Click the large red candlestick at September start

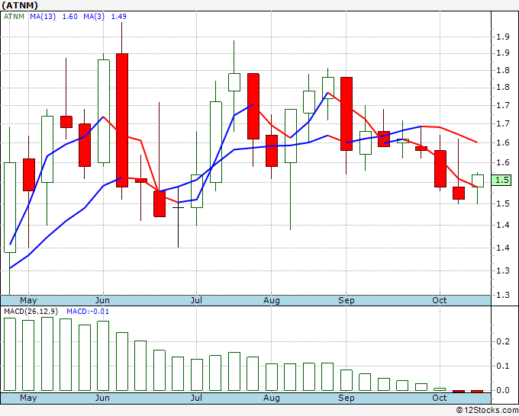347,114
